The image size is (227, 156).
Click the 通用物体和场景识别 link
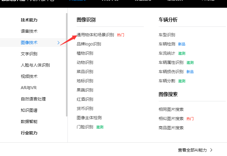(95, 35)
